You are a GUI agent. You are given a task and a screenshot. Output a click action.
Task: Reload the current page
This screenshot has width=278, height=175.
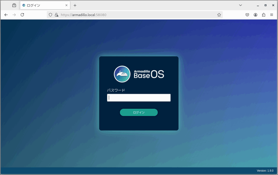tap(22, 15)
